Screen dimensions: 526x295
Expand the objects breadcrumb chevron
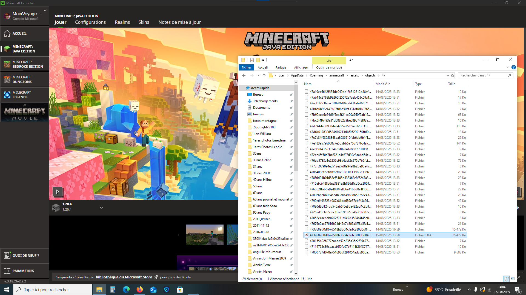(x=379, y=75)
